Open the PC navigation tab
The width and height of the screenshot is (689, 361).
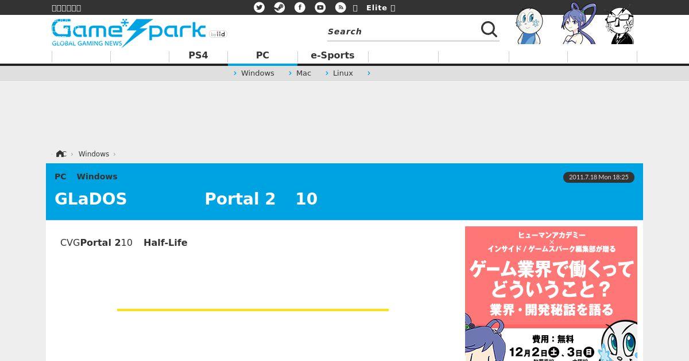click(262, 56)
